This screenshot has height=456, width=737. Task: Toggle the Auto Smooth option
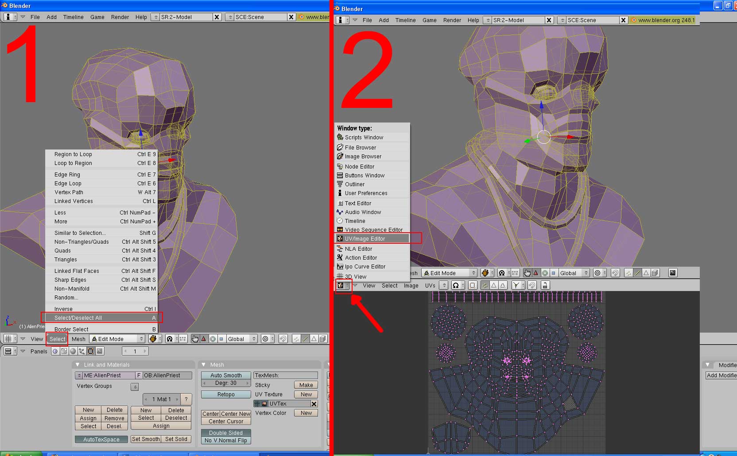click(226, 375)
